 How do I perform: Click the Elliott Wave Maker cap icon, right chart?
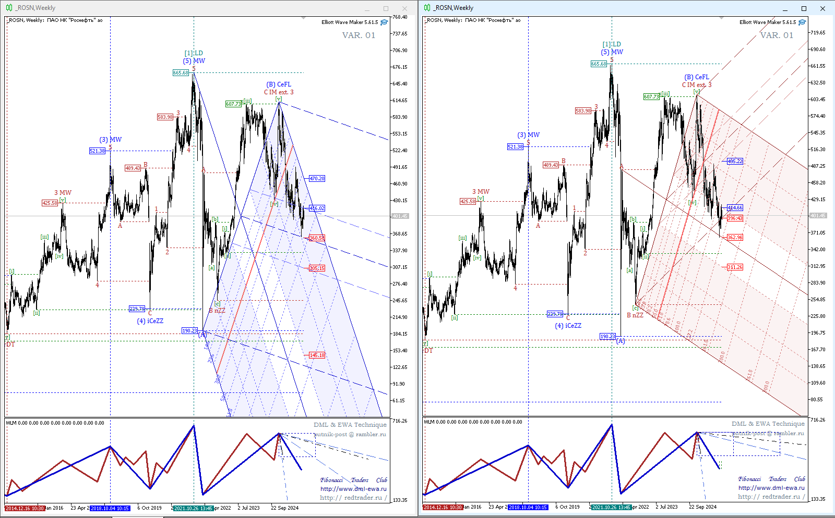point(802,22)
